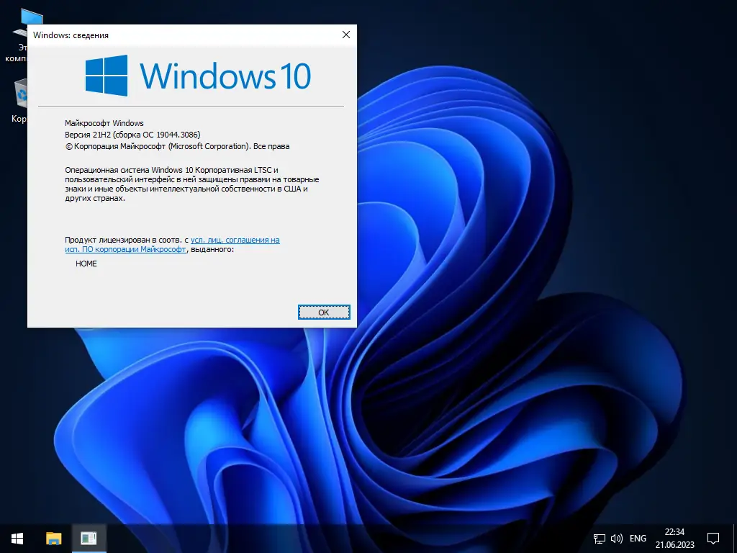Open the Start menu
The image size is (737, 553).
pyautogui.click(x=16, y=538)
